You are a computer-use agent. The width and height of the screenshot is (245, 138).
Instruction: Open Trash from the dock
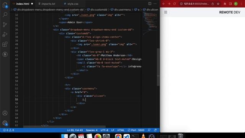tap(180, 136)
